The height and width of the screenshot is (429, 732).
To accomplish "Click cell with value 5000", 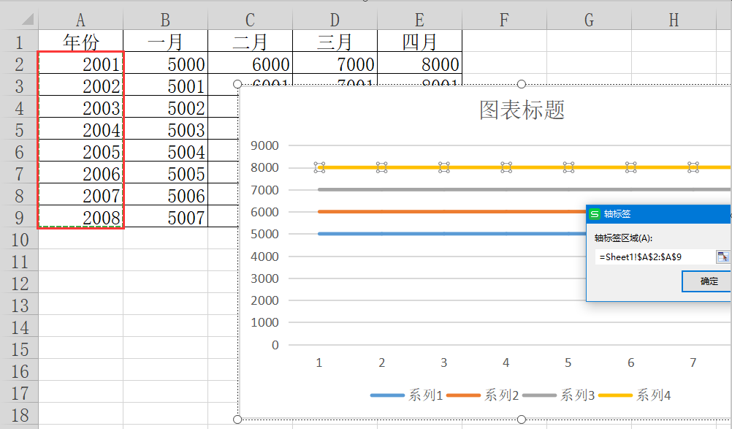I will 165,64.
